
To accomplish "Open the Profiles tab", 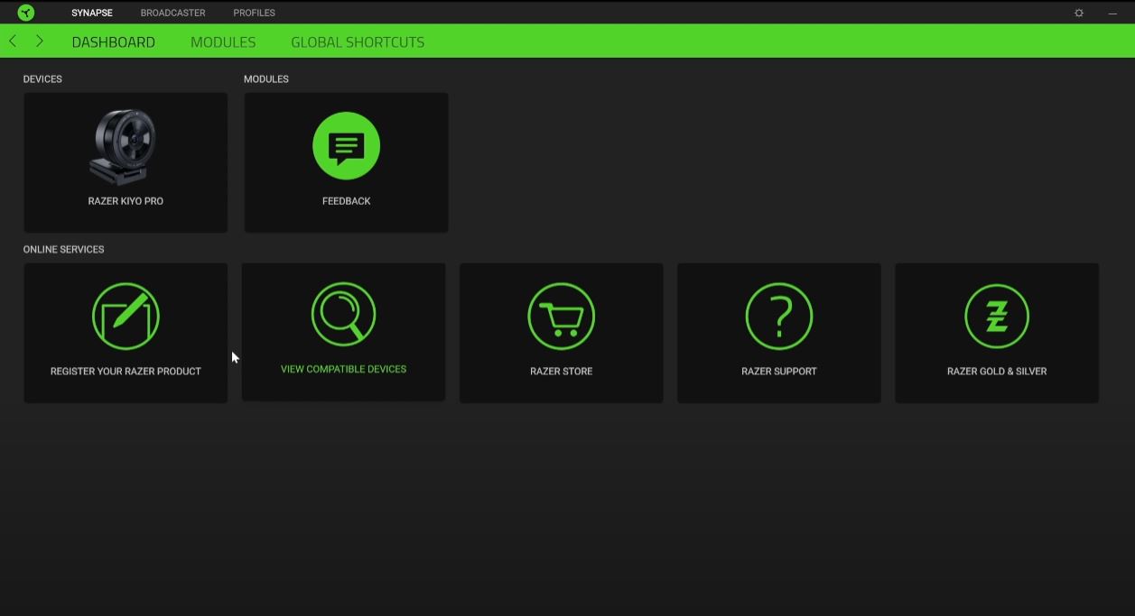I will click(255, 13).
